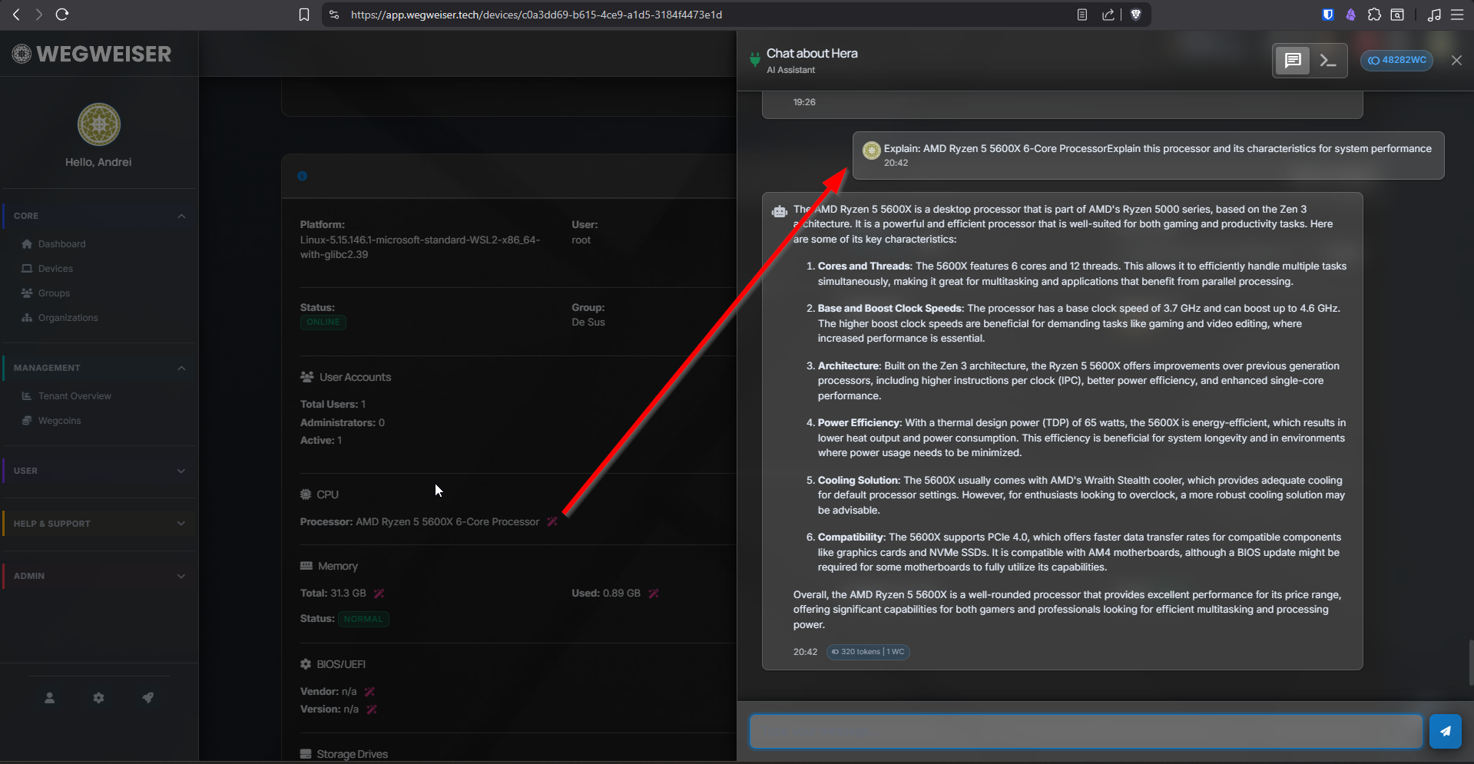Send the chat message with paper plane button
The image size is (1474, 764).
(1445, 731)
